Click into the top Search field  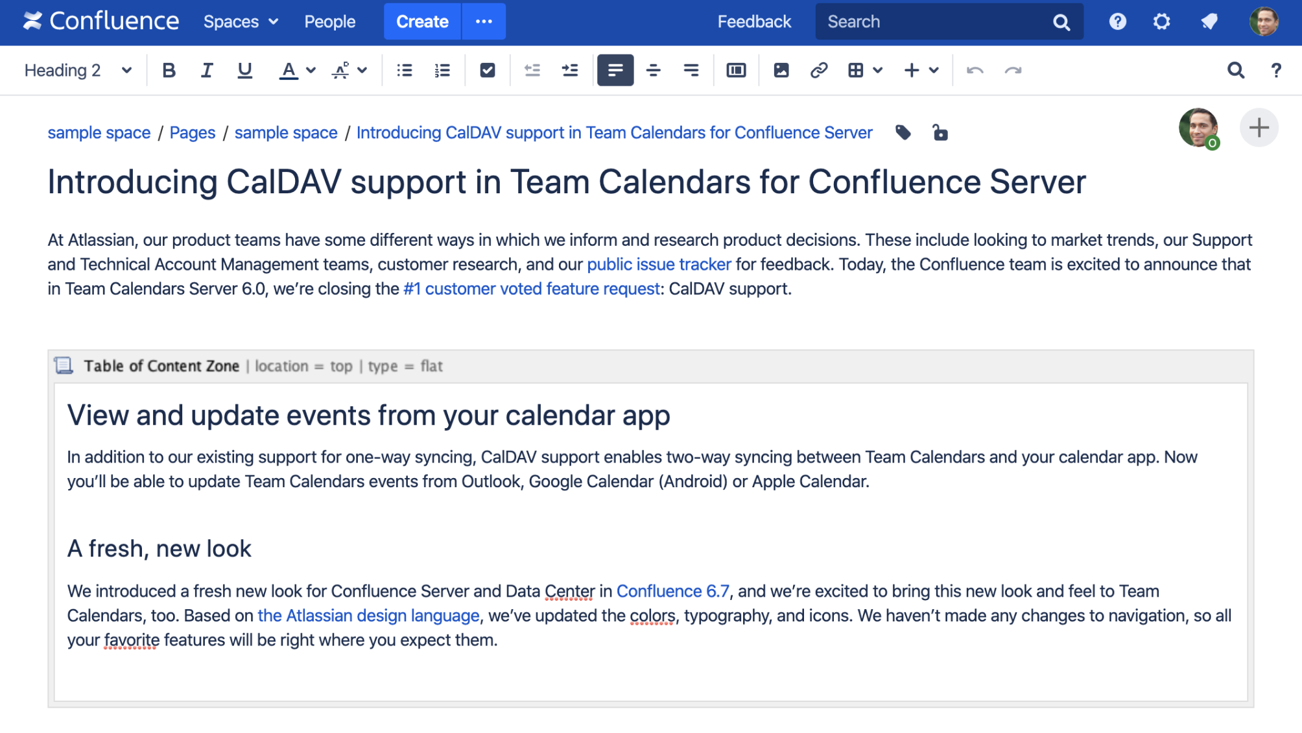click(x=934, y=21)
